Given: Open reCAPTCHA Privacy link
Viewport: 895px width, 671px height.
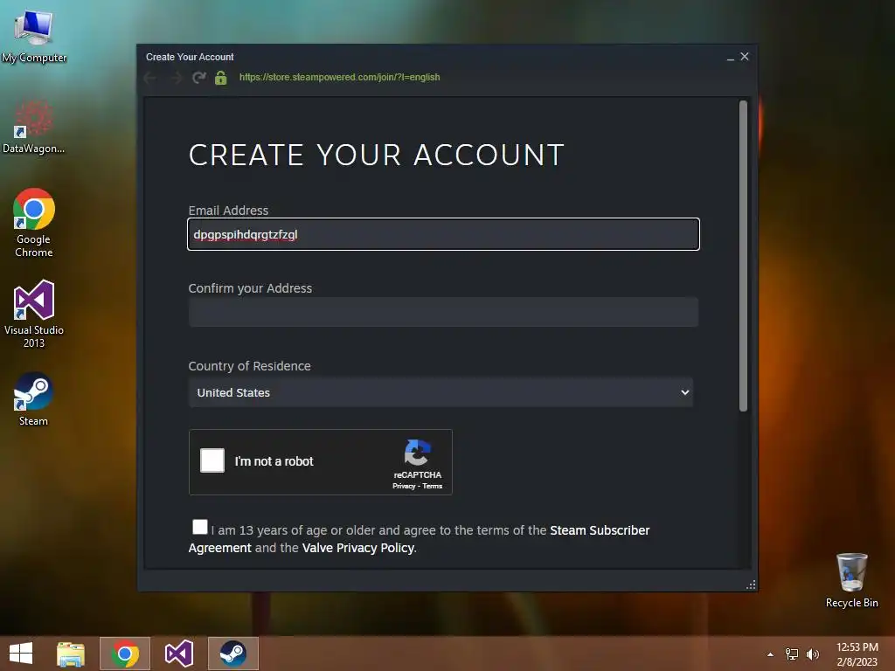Looking at the screenshot, I should point(404,486).
